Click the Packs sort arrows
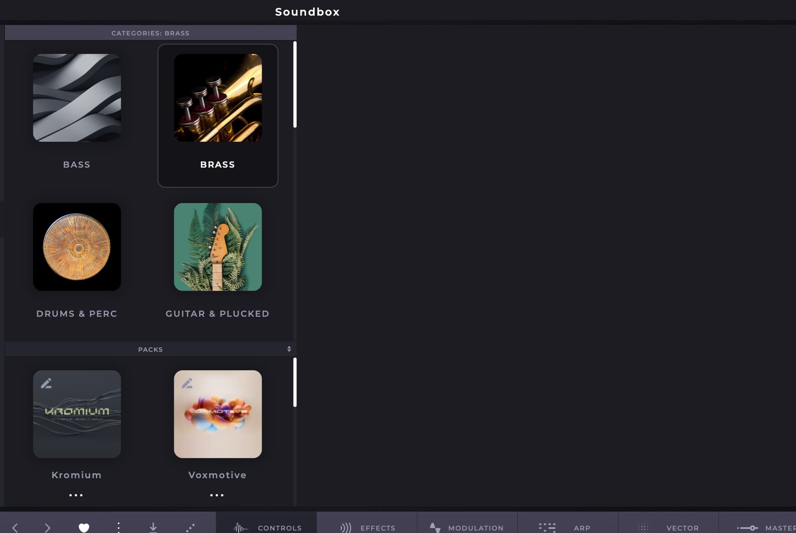 click(x=289, y=349)
